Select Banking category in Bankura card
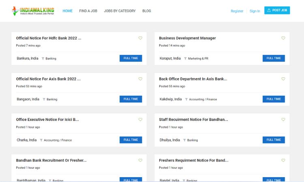The height and width of the screenshot is (182, 304). click(51, 58)
